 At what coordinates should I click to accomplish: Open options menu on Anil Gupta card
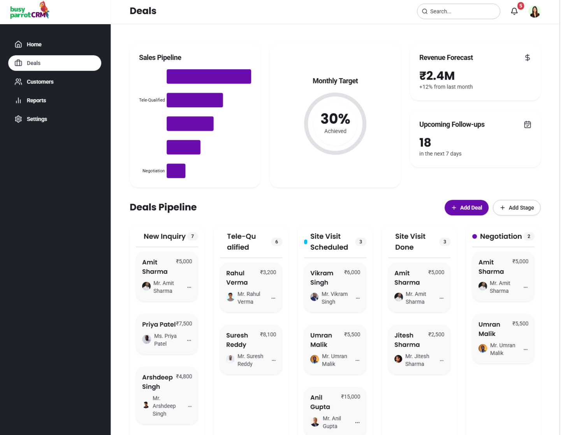(x=357, y=423)
